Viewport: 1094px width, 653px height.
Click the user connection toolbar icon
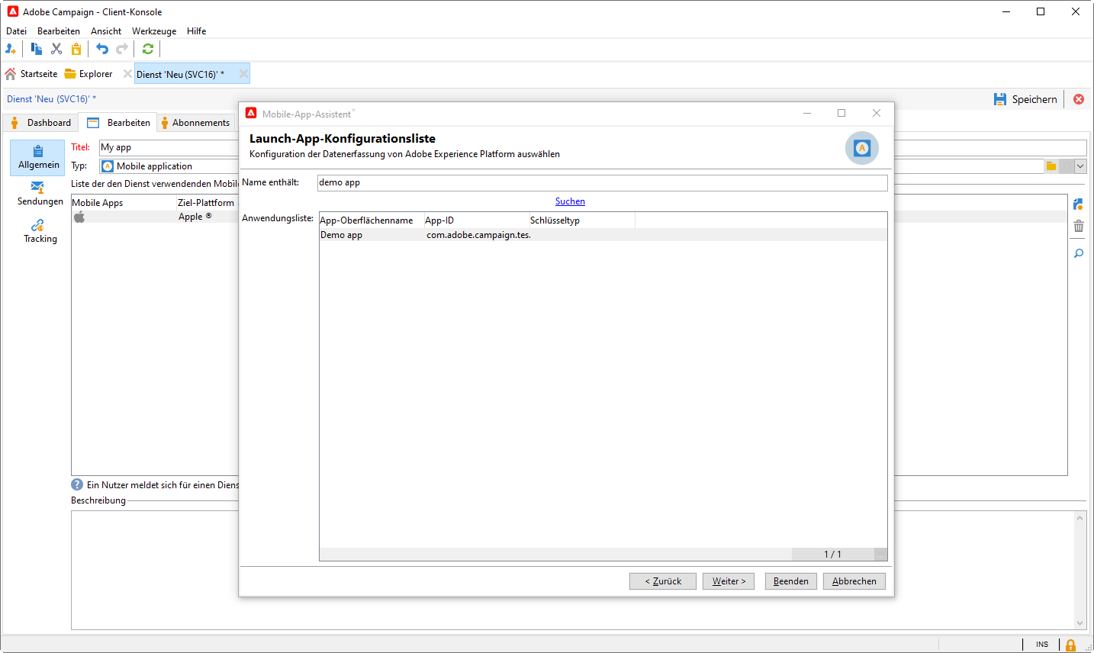point(11,49)
